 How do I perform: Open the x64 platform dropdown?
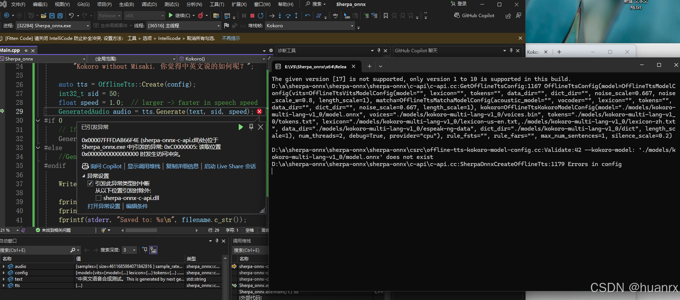tap(145, 16)
